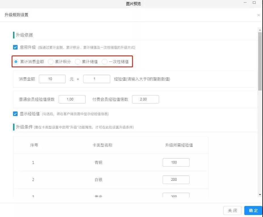The width and height of the screenshot is (263, 217).
Task: Click 普通会员经验值倍数 input field
Action: click(x=72, y=99)
